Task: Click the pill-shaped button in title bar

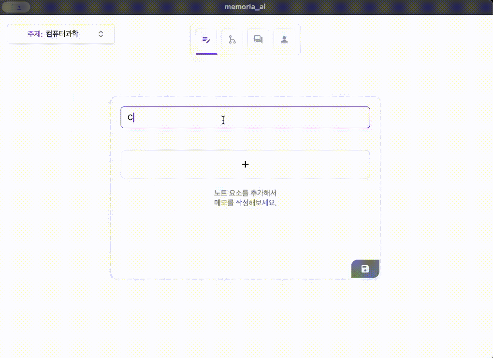Action: tap(16, 7)
